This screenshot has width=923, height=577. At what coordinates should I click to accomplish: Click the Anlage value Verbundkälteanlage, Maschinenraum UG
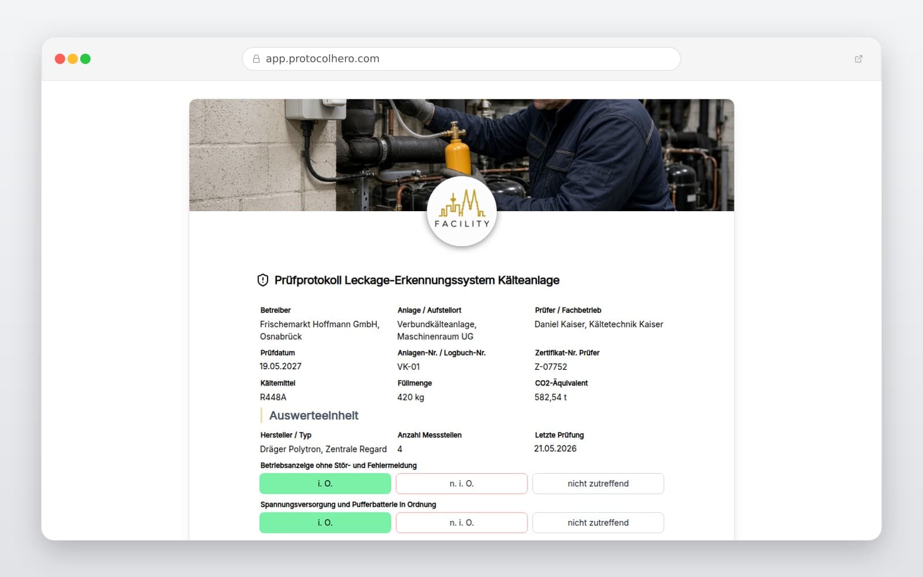pyautogui.click(x=437, y=330)
